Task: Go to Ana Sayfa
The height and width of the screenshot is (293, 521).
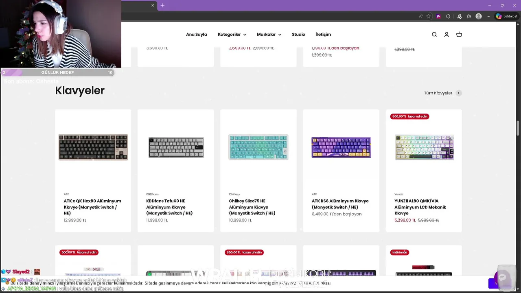Action: 197,35
